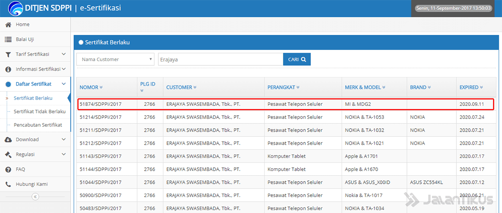Screen dimensions: 502x213
Task: Click the FAQ question mark icon
Action: 8,170
